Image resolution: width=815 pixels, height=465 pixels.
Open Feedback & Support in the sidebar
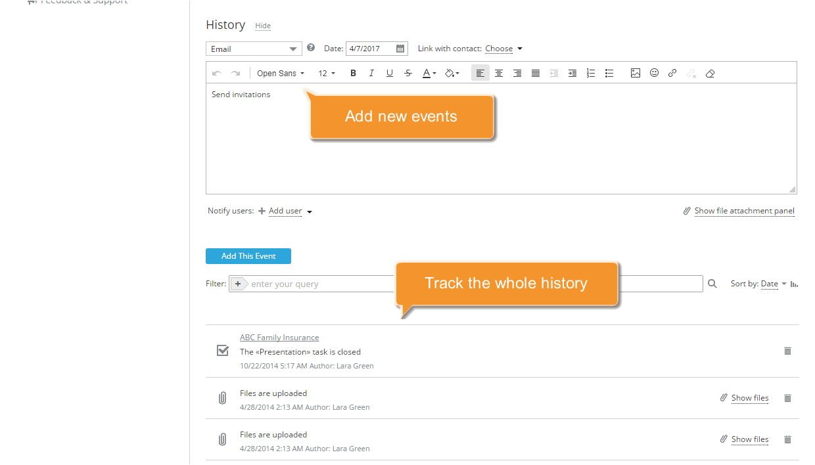click(79, 2)
